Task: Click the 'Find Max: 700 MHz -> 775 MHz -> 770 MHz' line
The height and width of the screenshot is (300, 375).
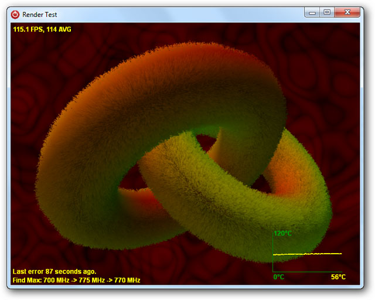Action: coord(76,280)
